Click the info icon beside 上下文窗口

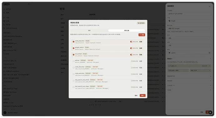176,66
